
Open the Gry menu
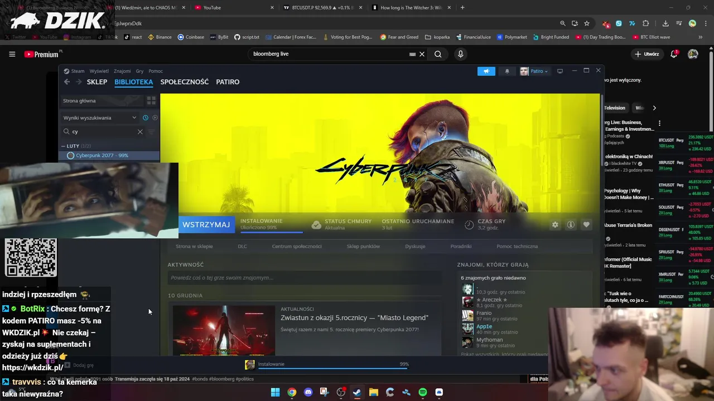[x=139, y=71]
